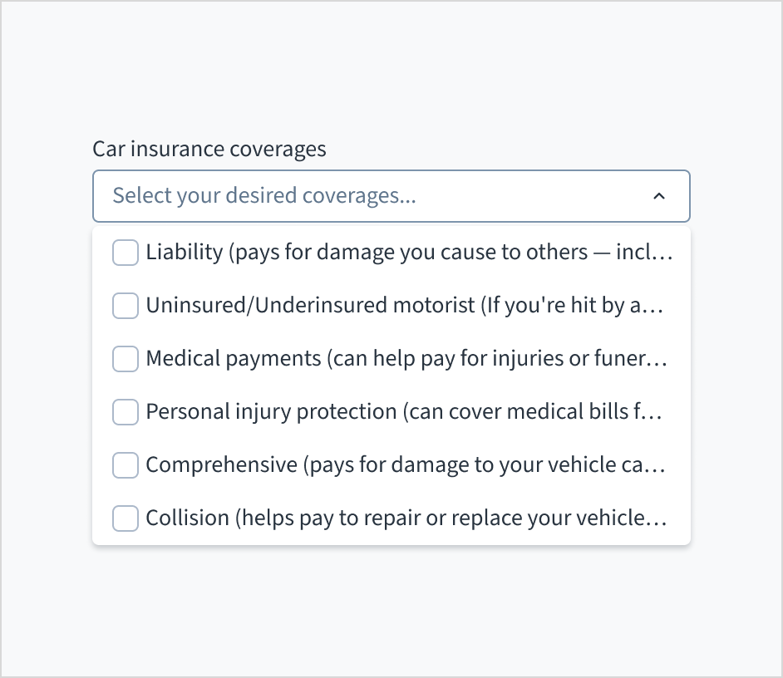Collapse the coverages dropdown using the chevron
This screenshot has width=783, height=678.
coord(659,196)
